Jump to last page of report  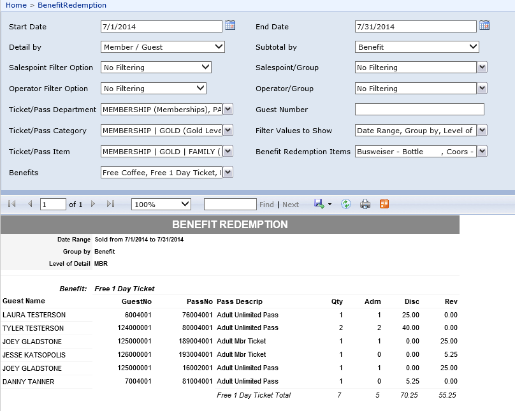click(x=110, y=204)
